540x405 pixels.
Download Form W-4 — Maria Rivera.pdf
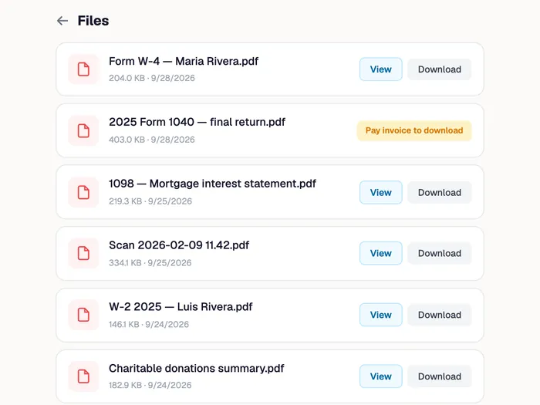440,69
